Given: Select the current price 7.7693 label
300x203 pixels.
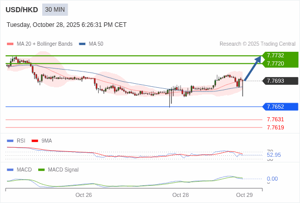Looking at the screenshot, I should 281,81.
